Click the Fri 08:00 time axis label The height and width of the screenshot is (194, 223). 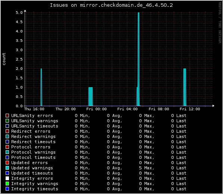click(159, 109)
